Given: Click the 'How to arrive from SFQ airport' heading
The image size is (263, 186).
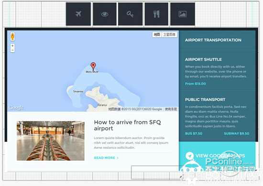Looking at the screenshot, I should pyautogui.click(x=127, y=125).
